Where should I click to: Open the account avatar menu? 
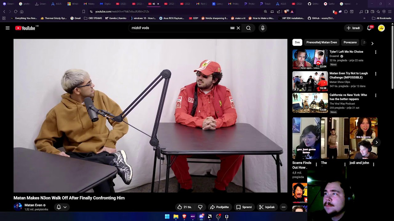point(381,28)
